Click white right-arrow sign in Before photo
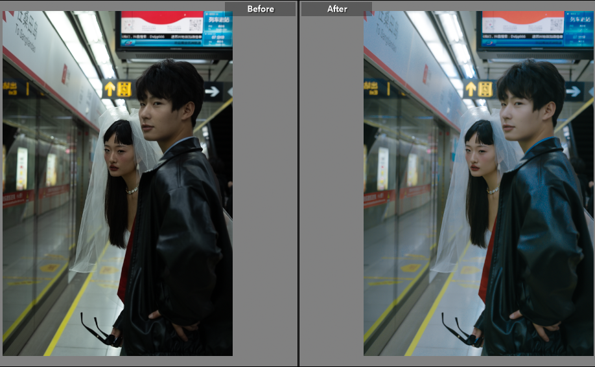The width and height of the screenshot is (595, 367). pyautogui.click(x=213, y=91)
